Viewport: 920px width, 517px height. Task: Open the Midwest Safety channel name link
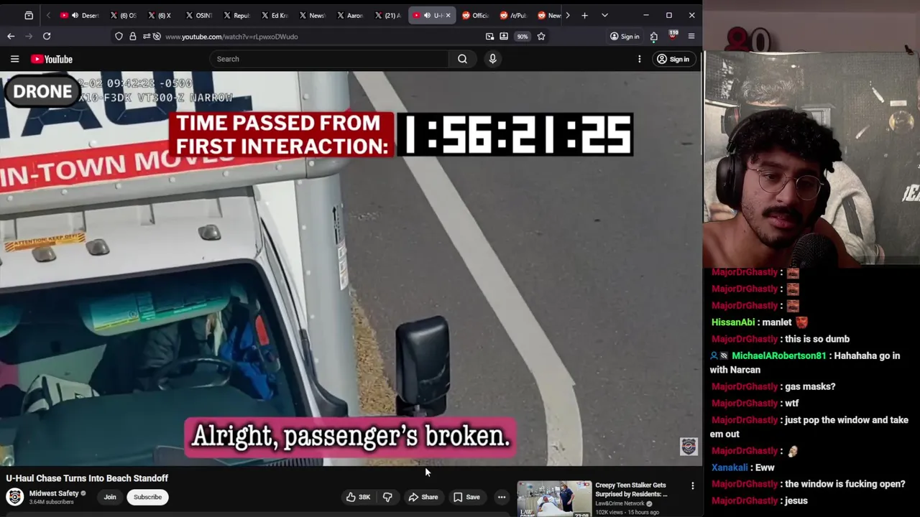pyautogui.click(x=54, y=493)
